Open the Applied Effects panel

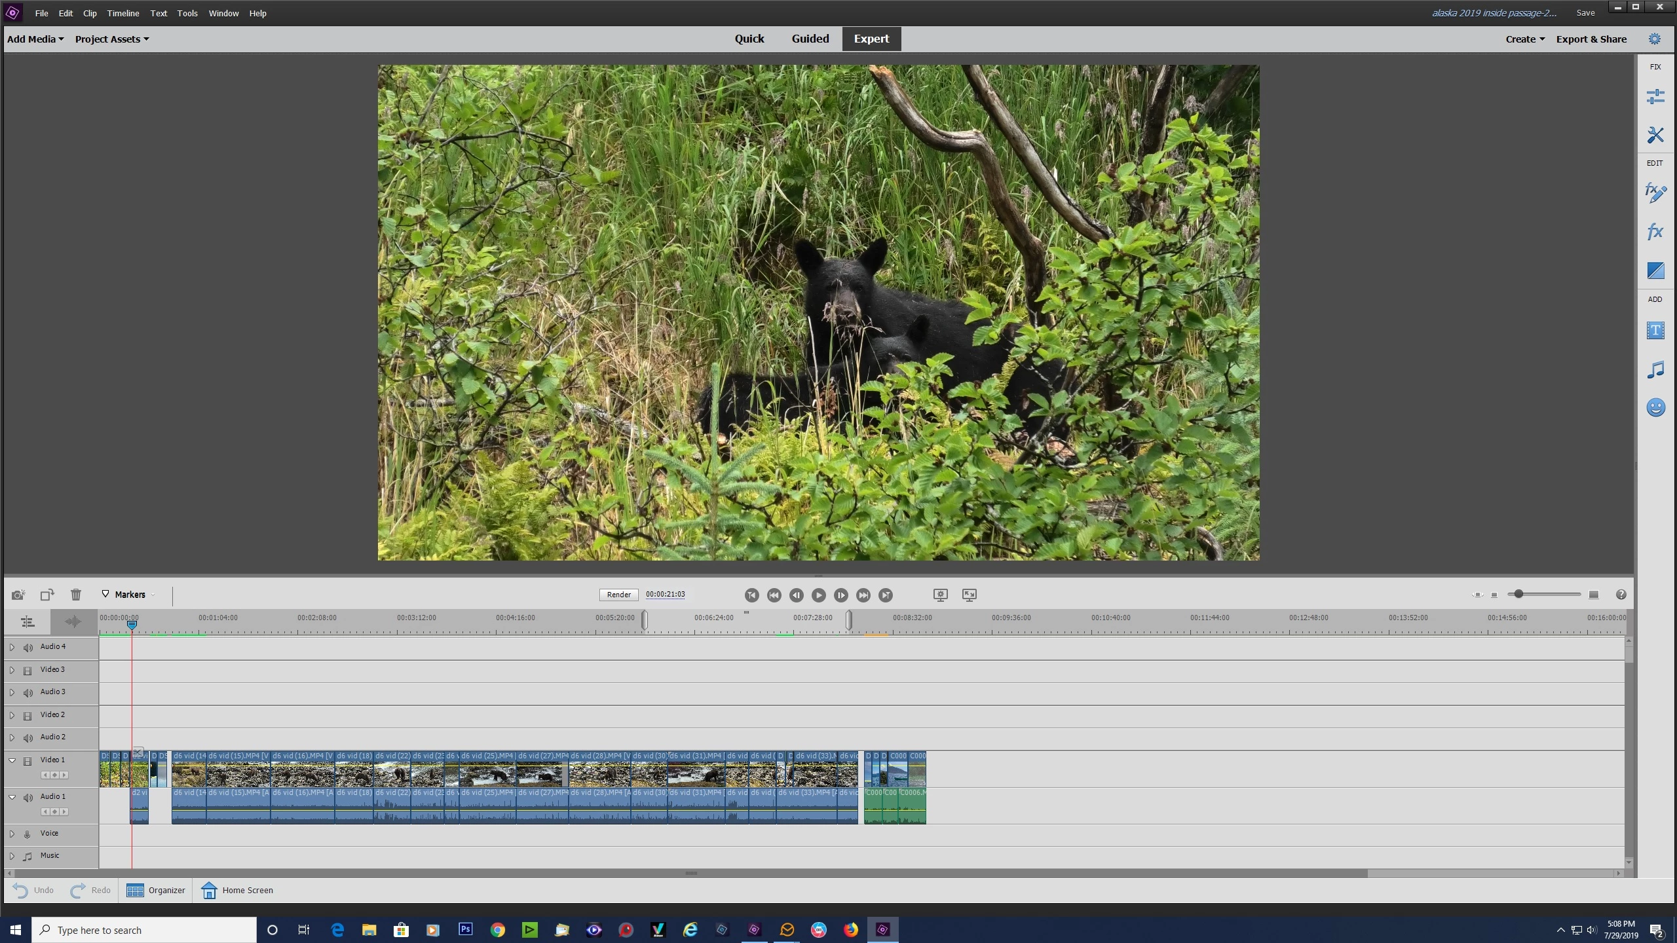click(1655, 193)
